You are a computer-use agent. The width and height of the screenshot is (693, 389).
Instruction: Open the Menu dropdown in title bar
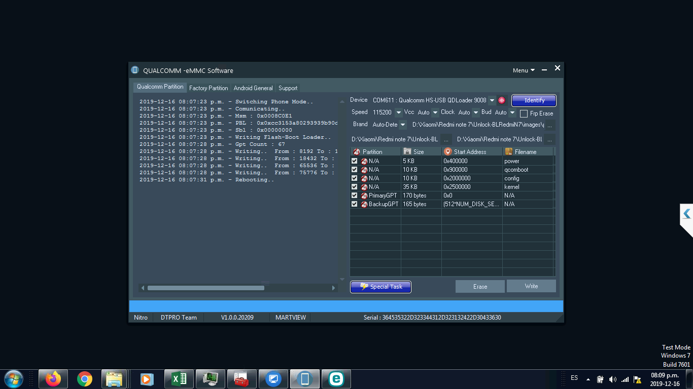pyautogui.click(x=524, y=70)
